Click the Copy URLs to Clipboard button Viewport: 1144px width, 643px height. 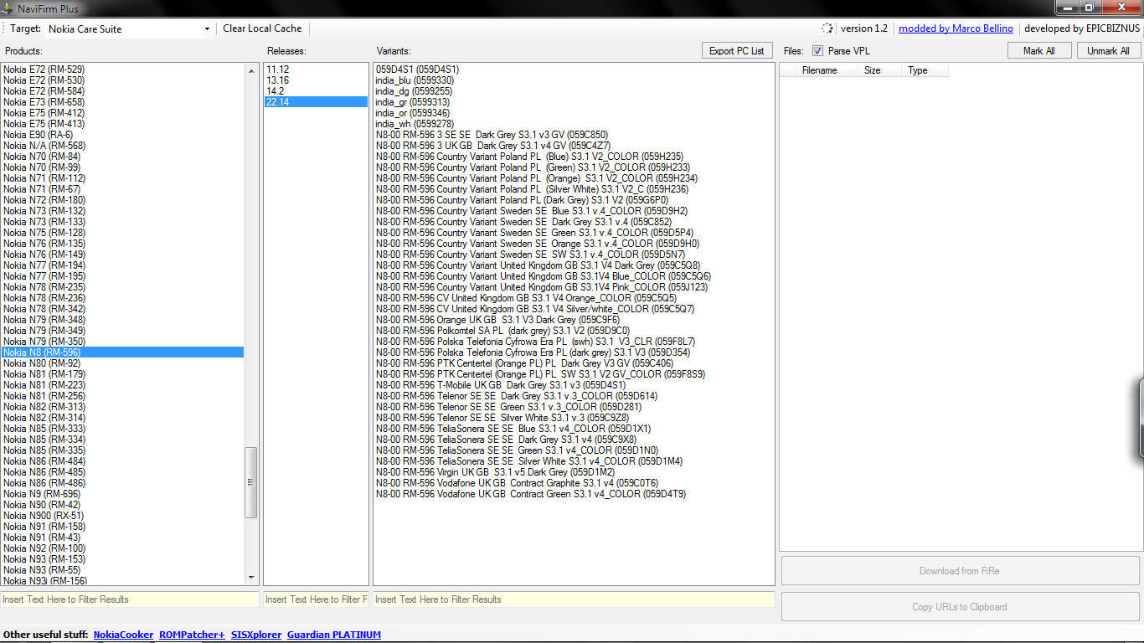coord(960,607)
